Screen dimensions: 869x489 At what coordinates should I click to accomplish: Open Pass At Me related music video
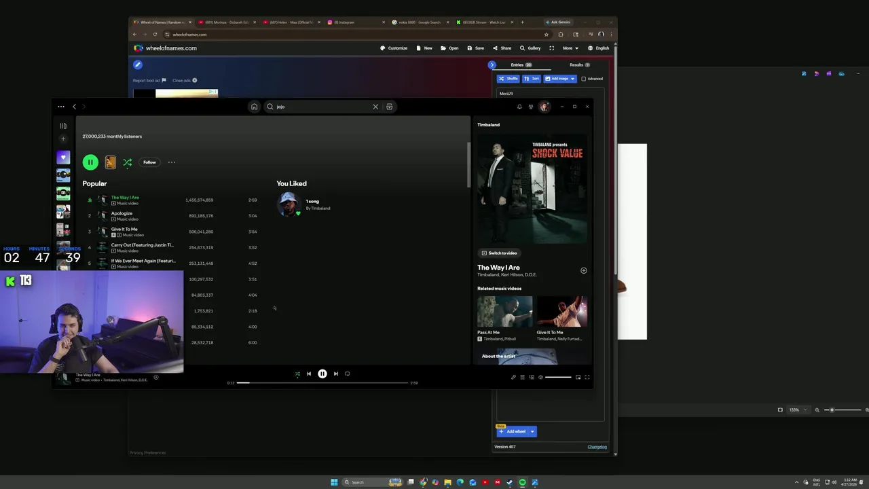[504, 311]
